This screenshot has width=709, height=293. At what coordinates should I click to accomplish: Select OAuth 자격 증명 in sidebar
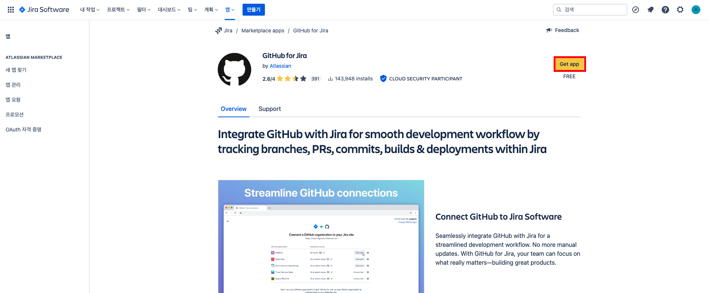(23, 130)
